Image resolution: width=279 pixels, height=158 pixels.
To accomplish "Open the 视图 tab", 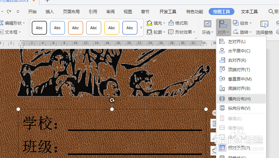I will [x=128, y=12].
